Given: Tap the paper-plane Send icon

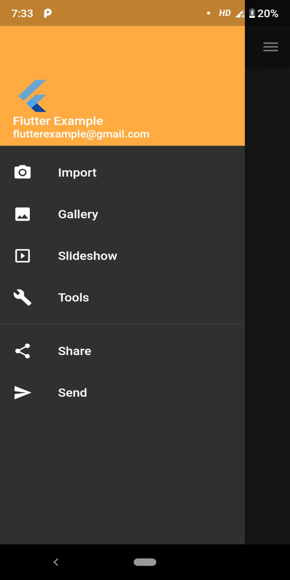Looking at the screenshot, I should coord(23,393).
